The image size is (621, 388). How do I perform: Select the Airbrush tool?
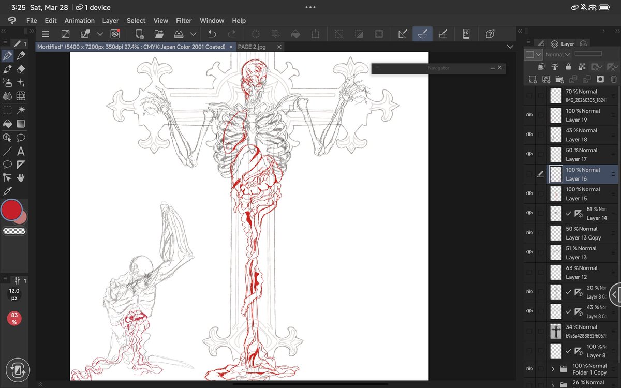point(7,82)
